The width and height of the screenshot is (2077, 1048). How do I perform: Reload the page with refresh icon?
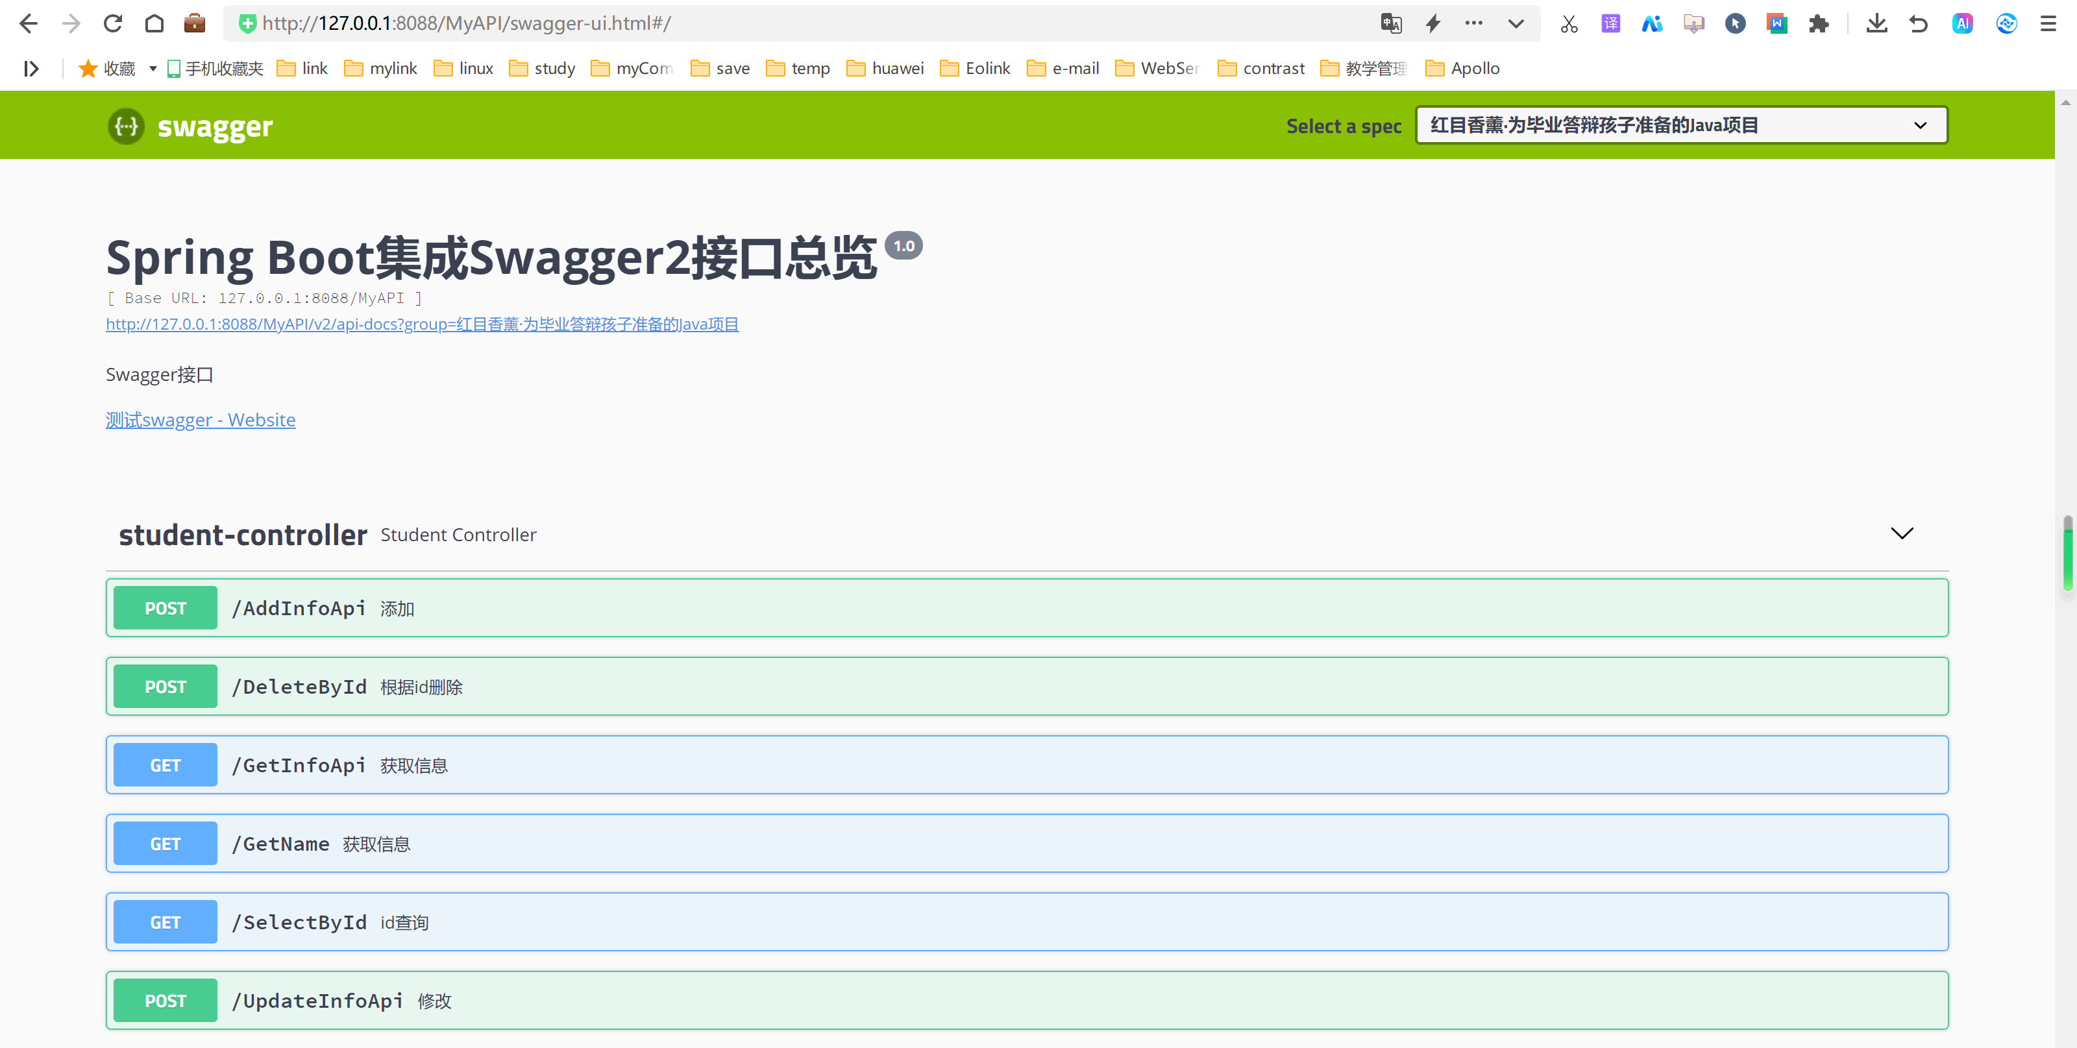[113, 23]
